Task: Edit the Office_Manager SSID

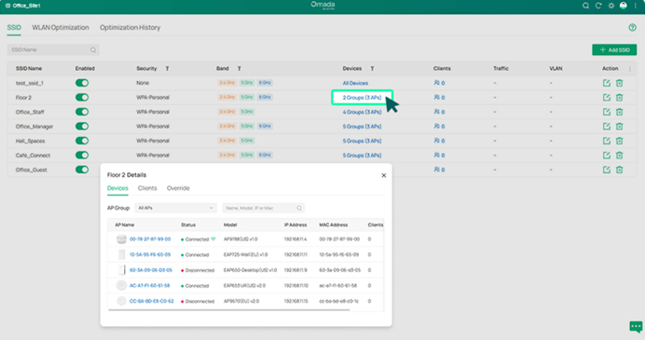Action: [x=607, y=126]
